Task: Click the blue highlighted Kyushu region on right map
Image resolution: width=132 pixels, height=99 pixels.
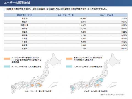Action: point(73,89)
